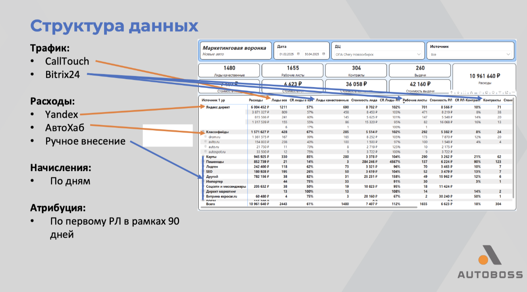Expand the autospot.ru row
527x292 pixels.
point(205,151)
